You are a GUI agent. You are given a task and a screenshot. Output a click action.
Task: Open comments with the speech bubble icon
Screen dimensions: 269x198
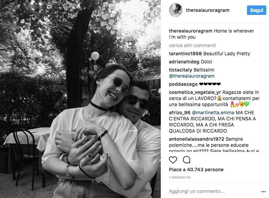click(x=187, y=160)
